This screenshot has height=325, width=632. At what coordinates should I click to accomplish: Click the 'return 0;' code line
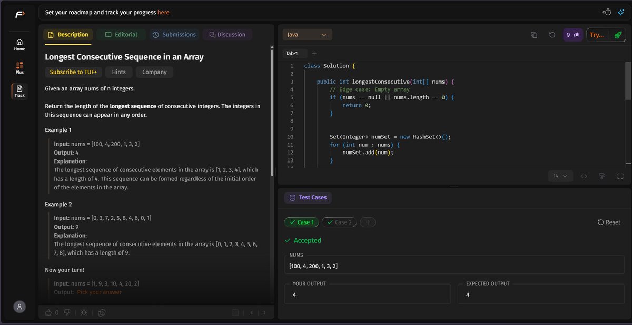coord(357,105)
